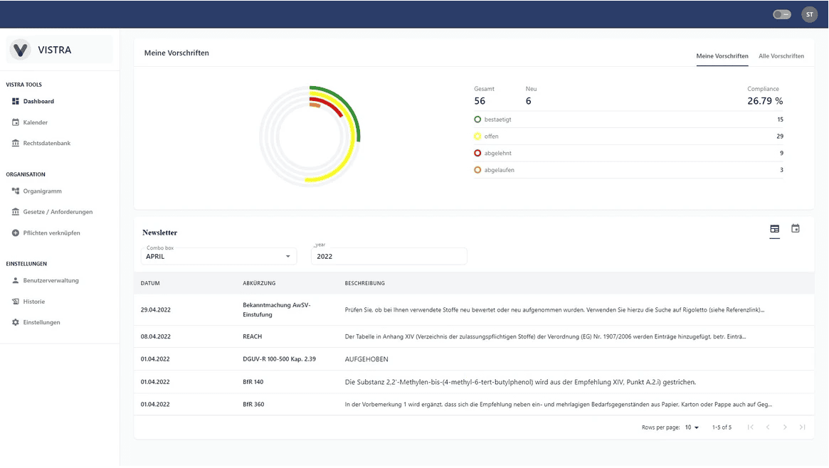829x468 pixels.
Task: Click the DATUM column header
Action: tap(150, 283)
